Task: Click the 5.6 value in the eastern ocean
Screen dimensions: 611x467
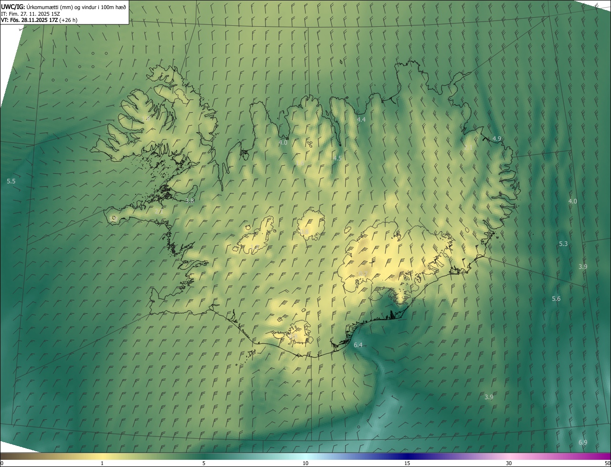Action: click(x=556, y=299)
